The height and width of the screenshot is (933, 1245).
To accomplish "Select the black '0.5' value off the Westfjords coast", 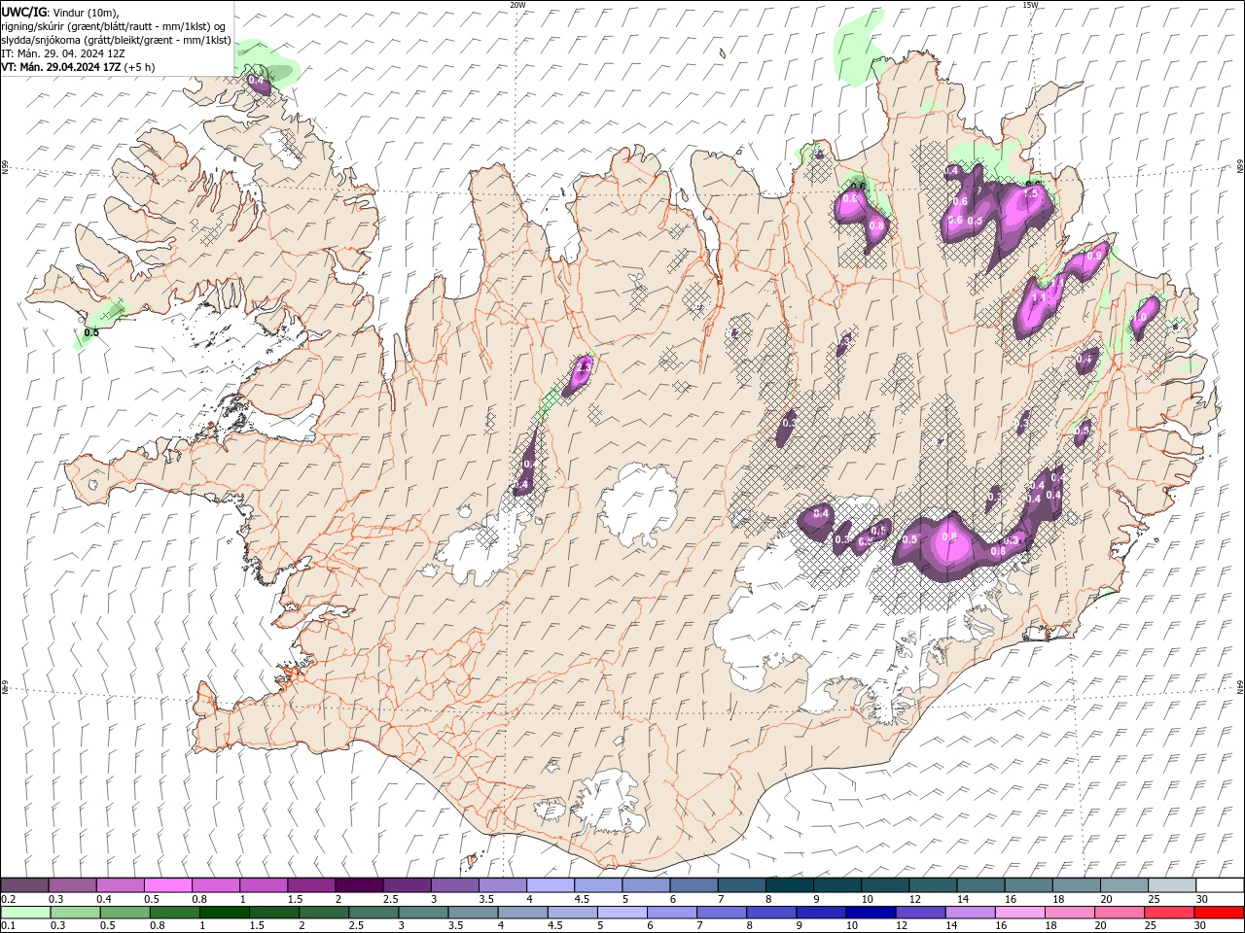I will point(91,332).
